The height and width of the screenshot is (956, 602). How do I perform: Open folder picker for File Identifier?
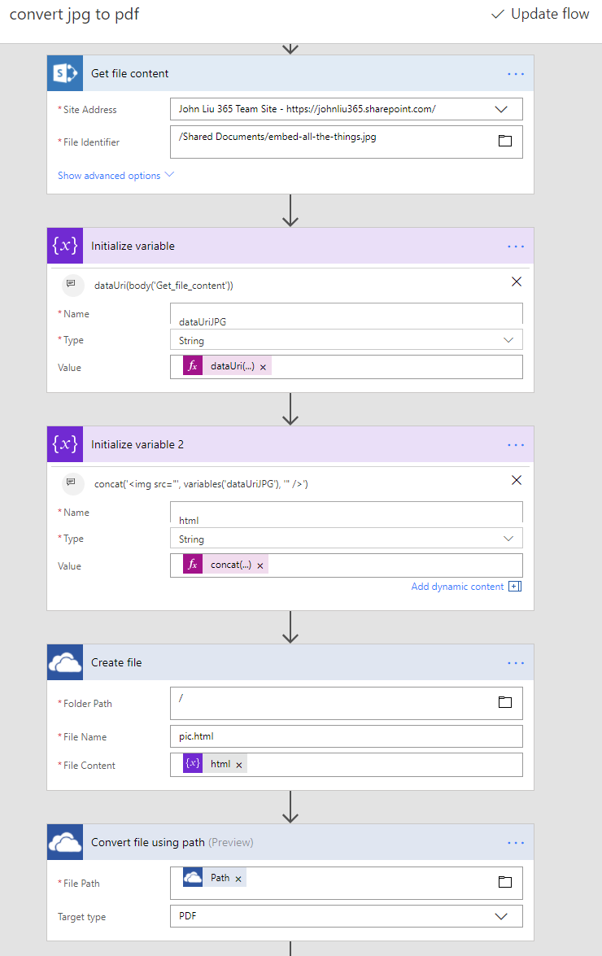click(505, 141)
